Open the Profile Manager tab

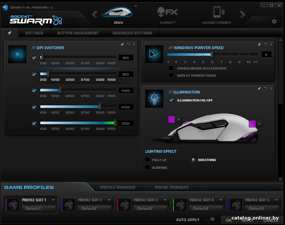118,187
